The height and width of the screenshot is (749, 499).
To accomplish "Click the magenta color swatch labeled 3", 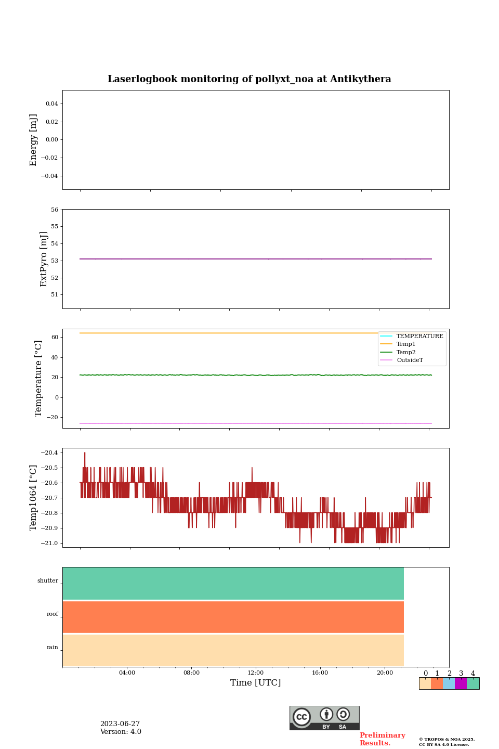I will pyautogui.click(x=461, y=683).
